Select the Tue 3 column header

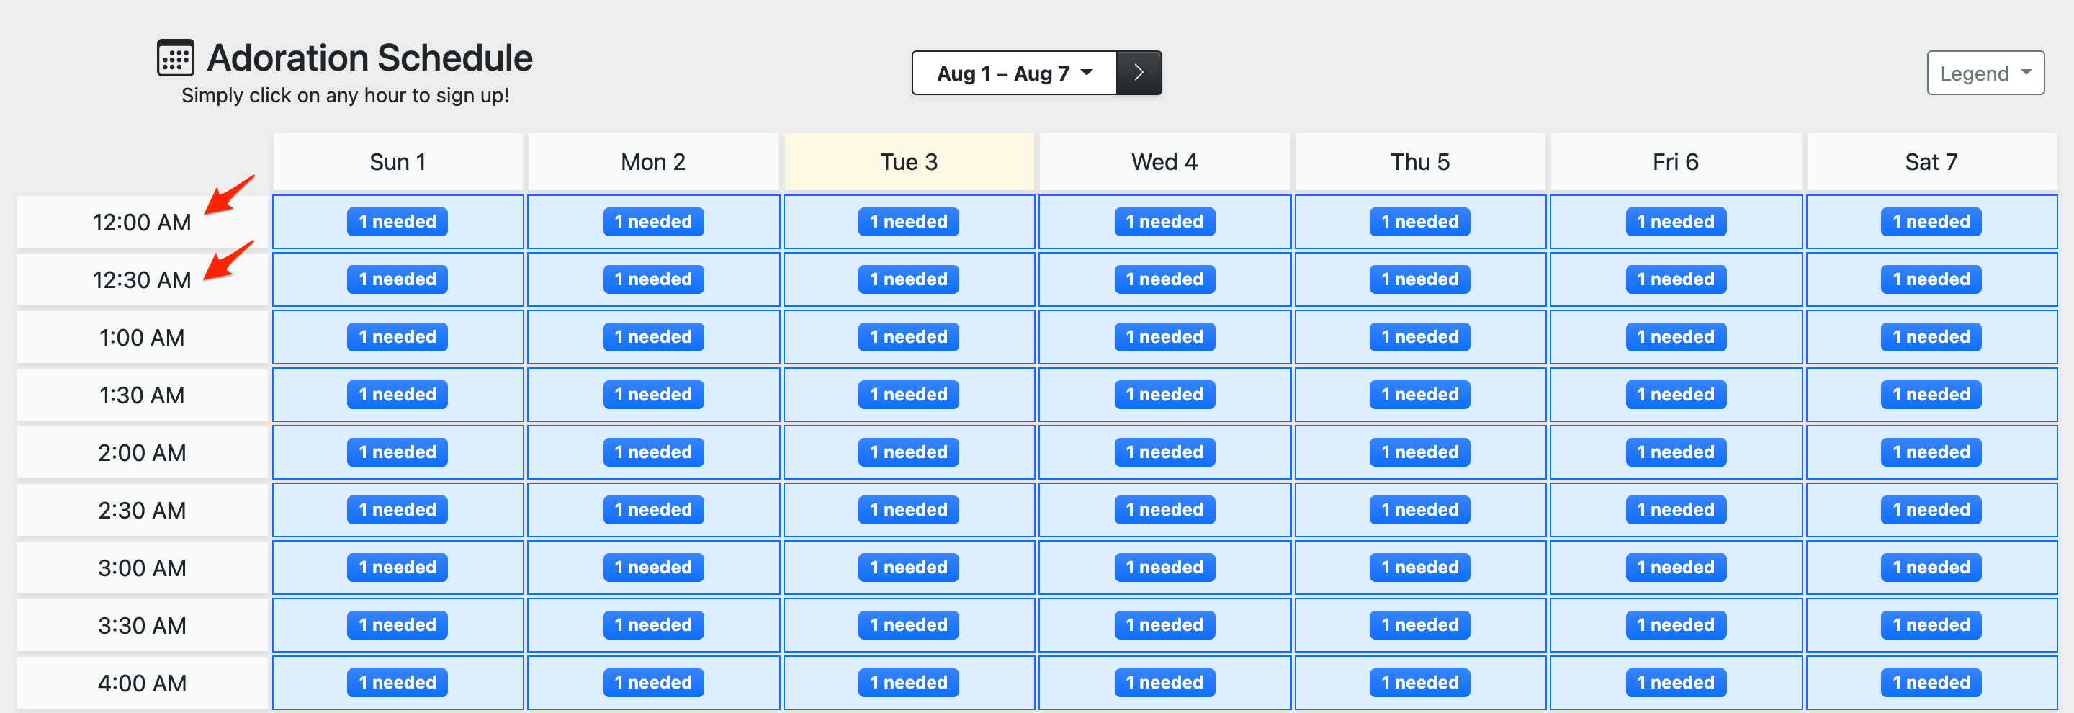coord(908,162)
